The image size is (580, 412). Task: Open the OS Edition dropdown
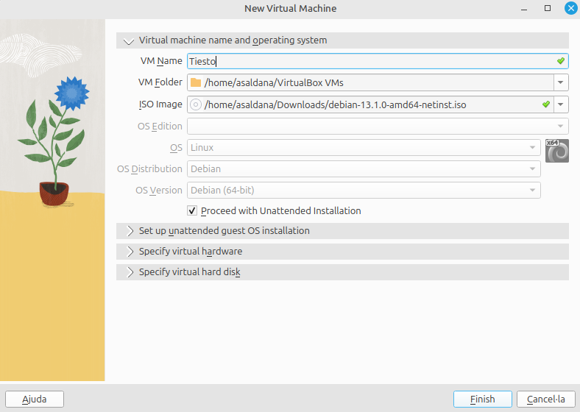[378, 126]
